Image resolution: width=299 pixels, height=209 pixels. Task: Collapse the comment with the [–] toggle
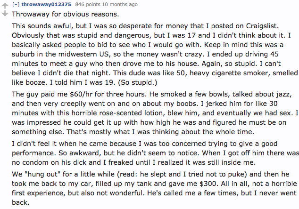click(16, 4)
